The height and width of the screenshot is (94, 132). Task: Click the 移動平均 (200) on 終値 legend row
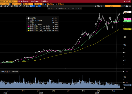(x=43, y=31)
